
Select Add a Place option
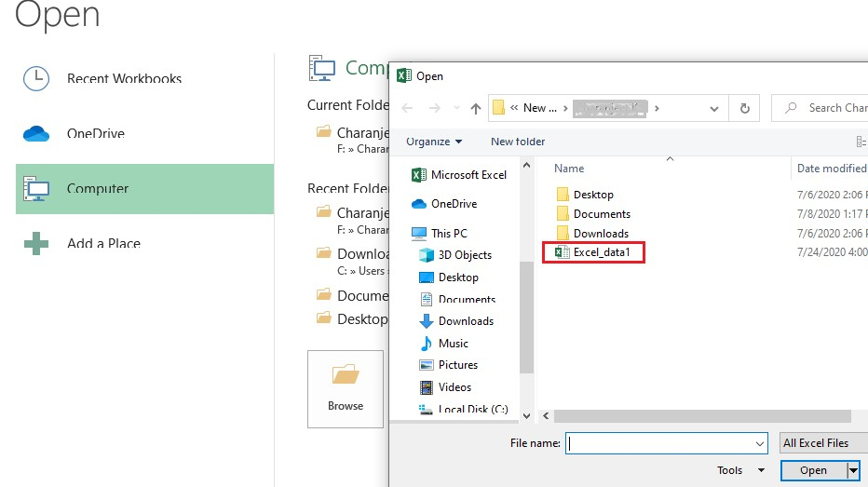(103, 244)
